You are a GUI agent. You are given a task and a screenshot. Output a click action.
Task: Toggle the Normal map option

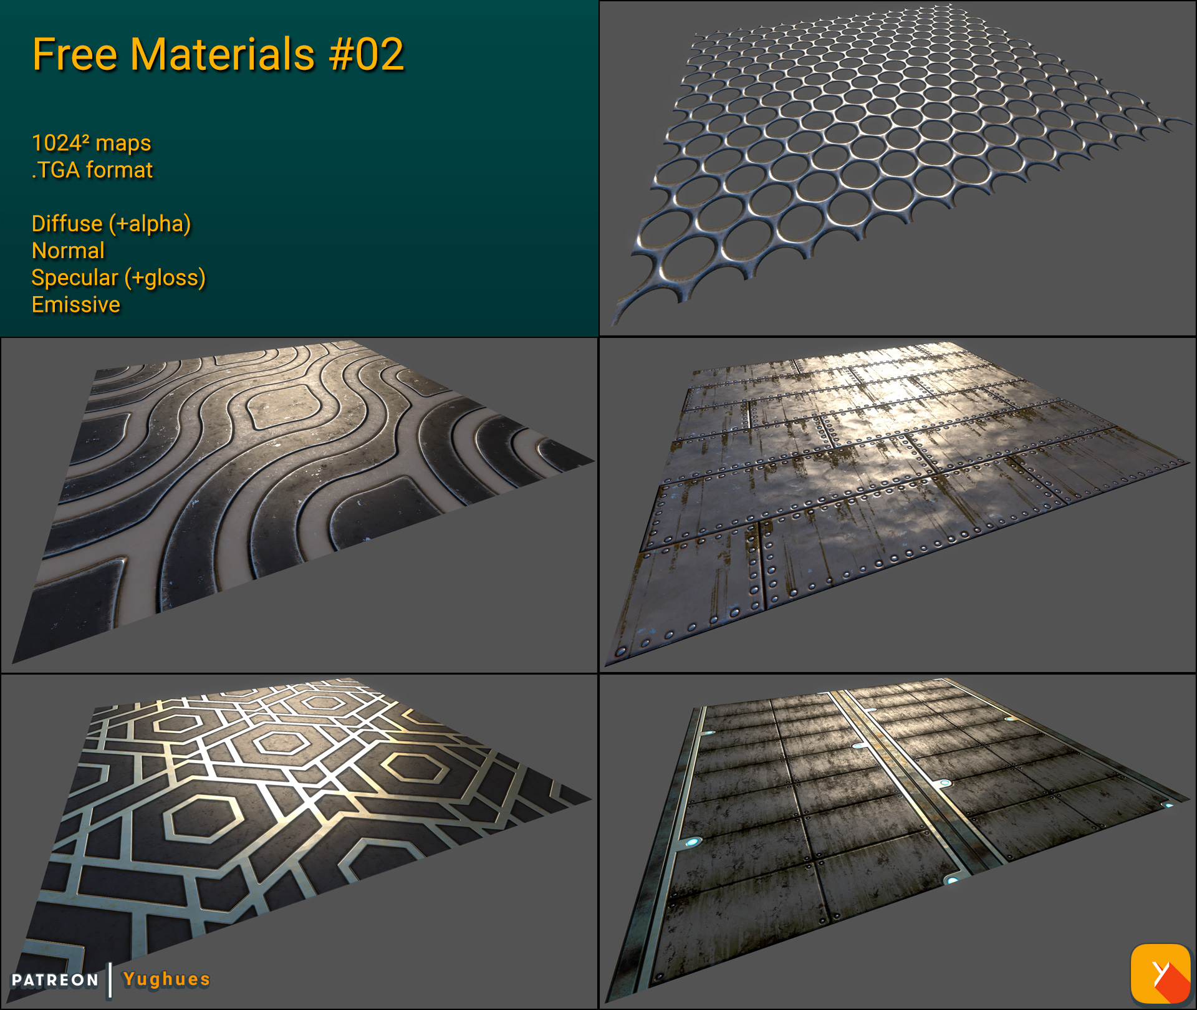coord(67,251)
